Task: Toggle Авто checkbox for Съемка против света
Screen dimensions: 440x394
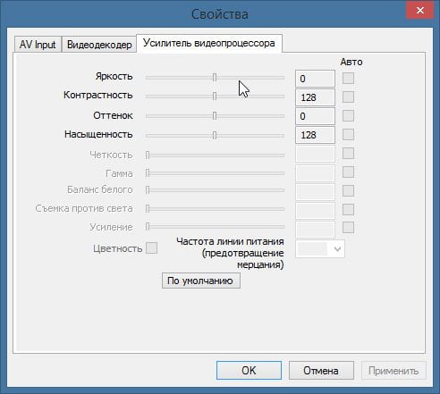Action: point(348,209)
